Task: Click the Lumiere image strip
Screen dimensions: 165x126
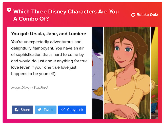Action: [x=154, y=73]
